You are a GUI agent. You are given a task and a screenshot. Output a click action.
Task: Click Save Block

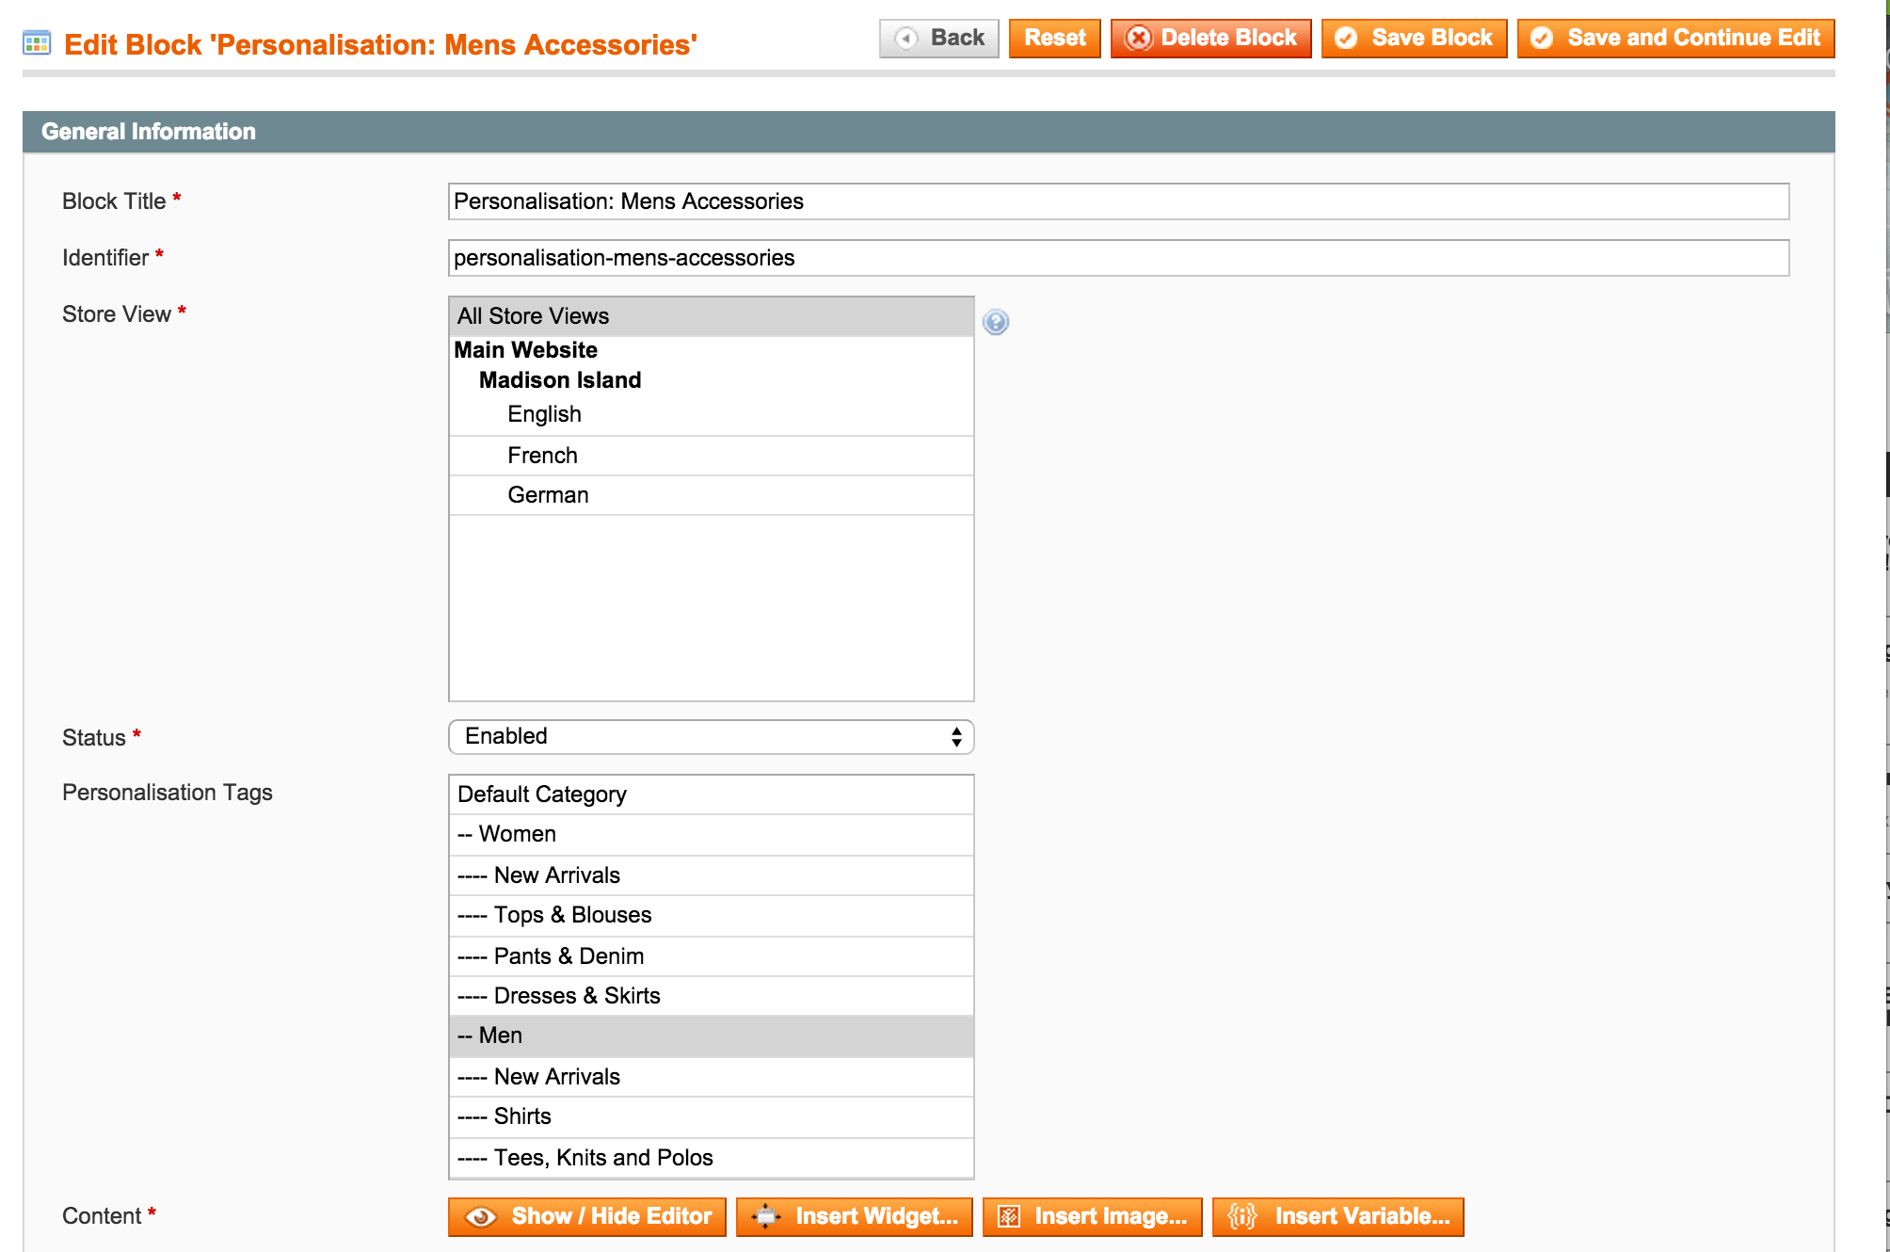tap(1414, 39)
